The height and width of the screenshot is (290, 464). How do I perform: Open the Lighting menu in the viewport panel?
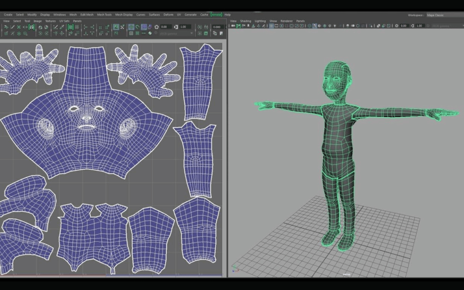click(x=261, y=21)
